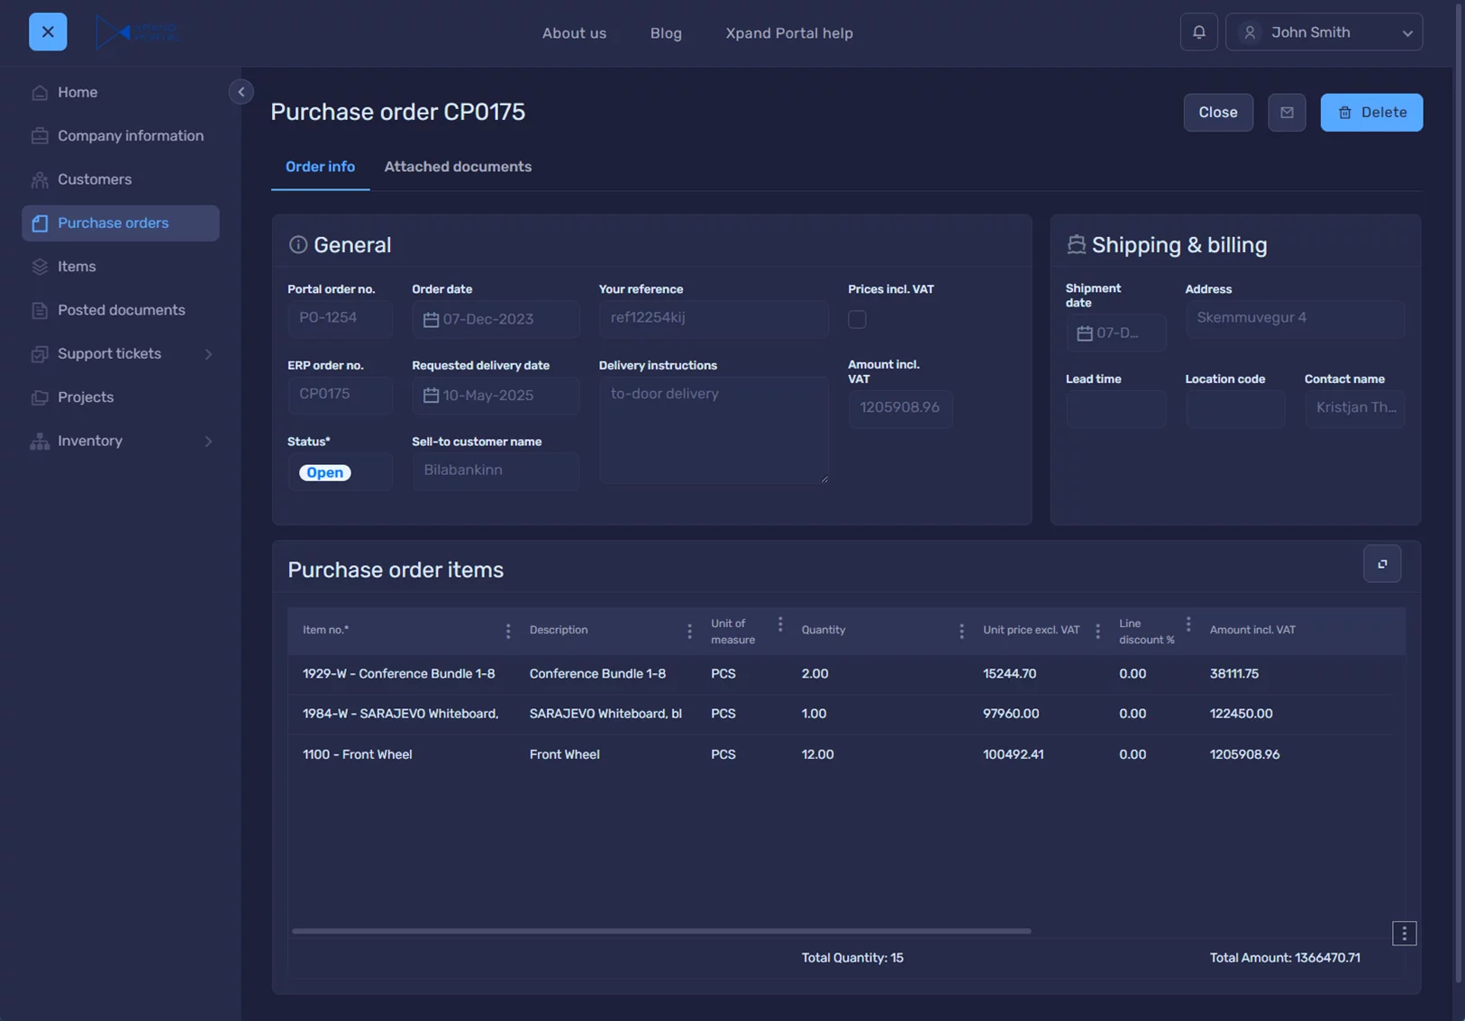
Task: Click the Order date calendar icon
Action: 431,320
